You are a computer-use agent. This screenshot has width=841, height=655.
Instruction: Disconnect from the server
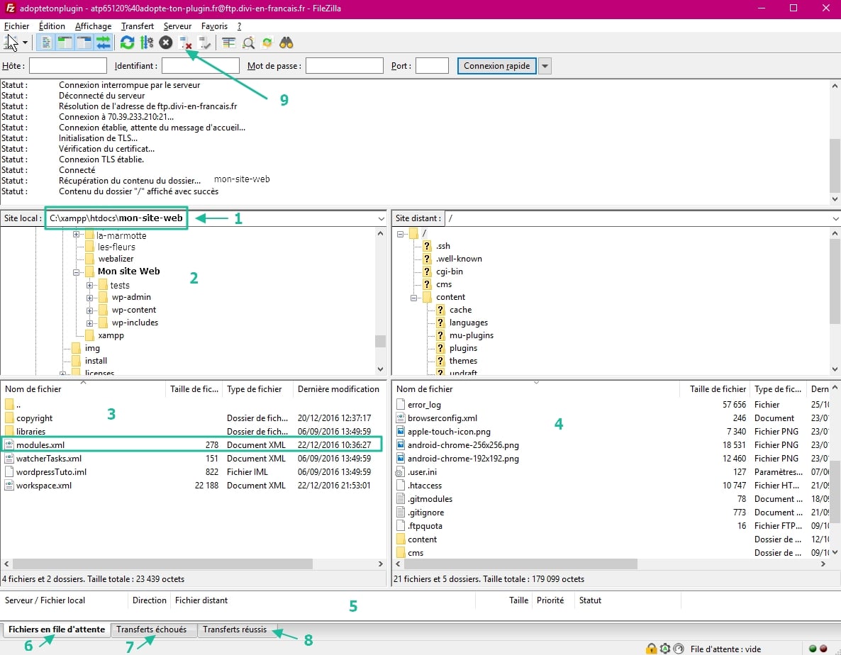[186, 43]
